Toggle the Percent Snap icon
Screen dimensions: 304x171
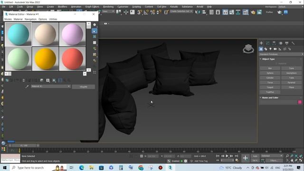(152, 12)
